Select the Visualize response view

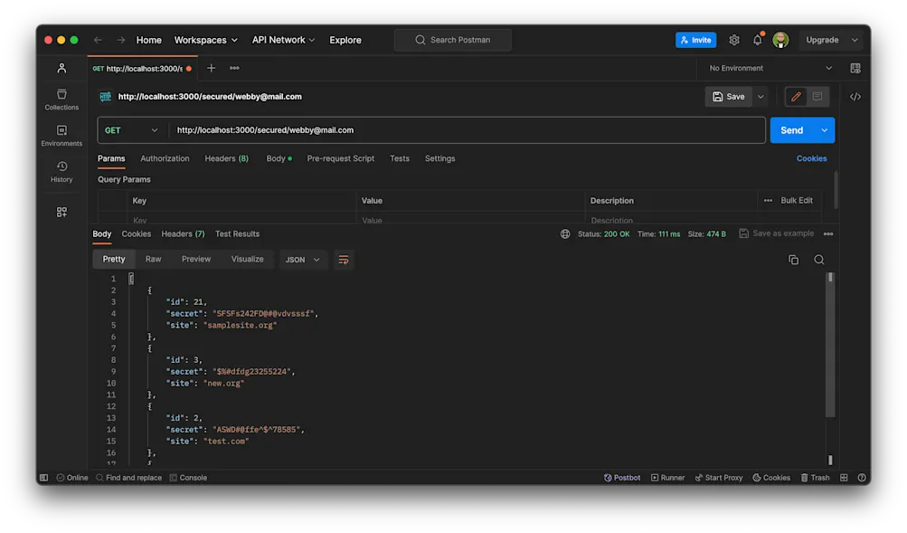point(247,260)
